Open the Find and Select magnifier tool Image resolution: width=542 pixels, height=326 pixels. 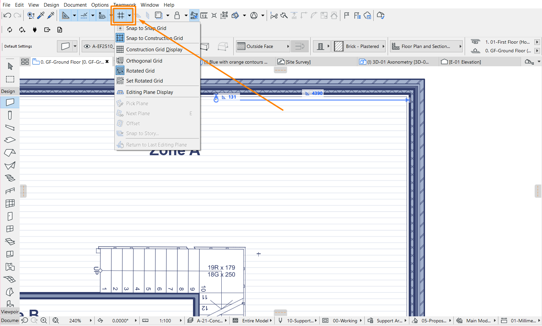point(31,15)
